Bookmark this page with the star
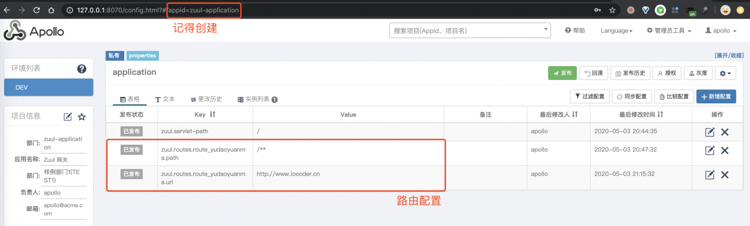Image resolution: width=750 pixels, height=226 pixels. point(612,10)
